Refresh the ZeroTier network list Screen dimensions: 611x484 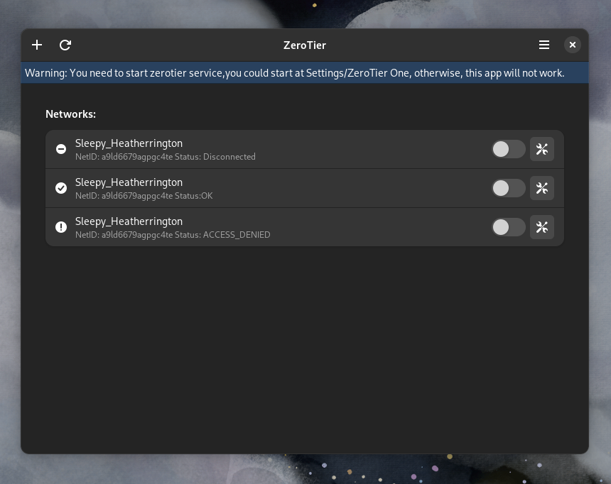[x=65, y=45]
